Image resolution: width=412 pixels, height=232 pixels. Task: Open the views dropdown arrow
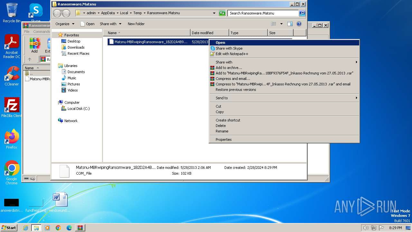(281, 24)
